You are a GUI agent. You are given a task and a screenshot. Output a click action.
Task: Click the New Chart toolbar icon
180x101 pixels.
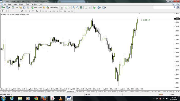tap(2, 7)
